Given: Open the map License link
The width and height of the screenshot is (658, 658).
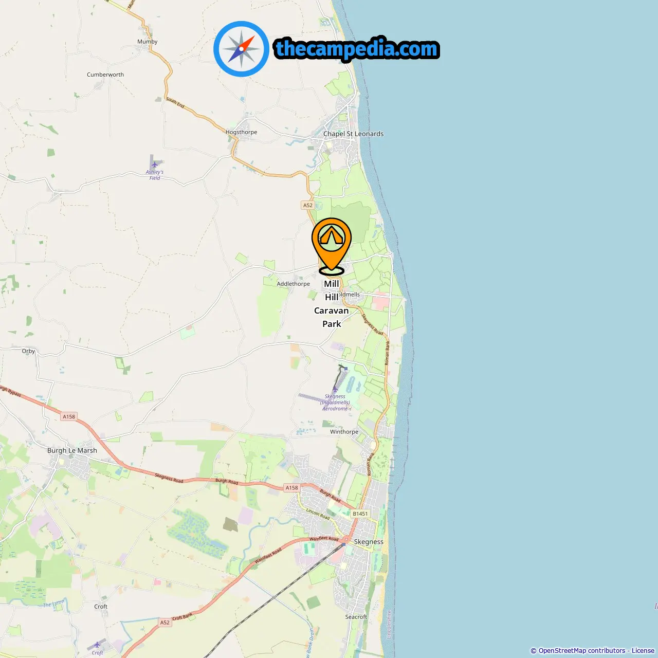Looking at the screenshot, I should 643,651.
